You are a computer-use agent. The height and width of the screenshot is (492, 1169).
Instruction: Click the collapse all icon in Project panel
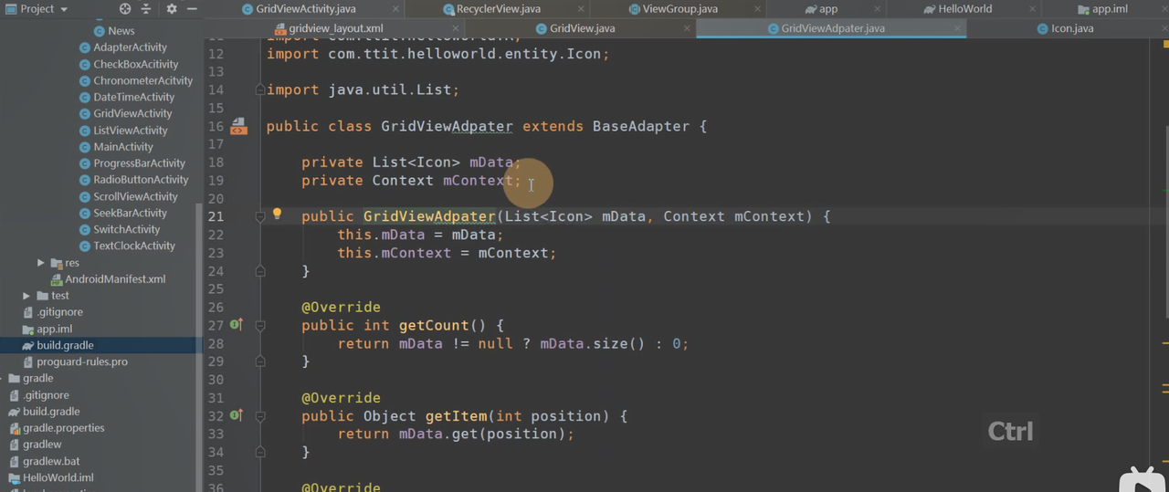[145, 9]
